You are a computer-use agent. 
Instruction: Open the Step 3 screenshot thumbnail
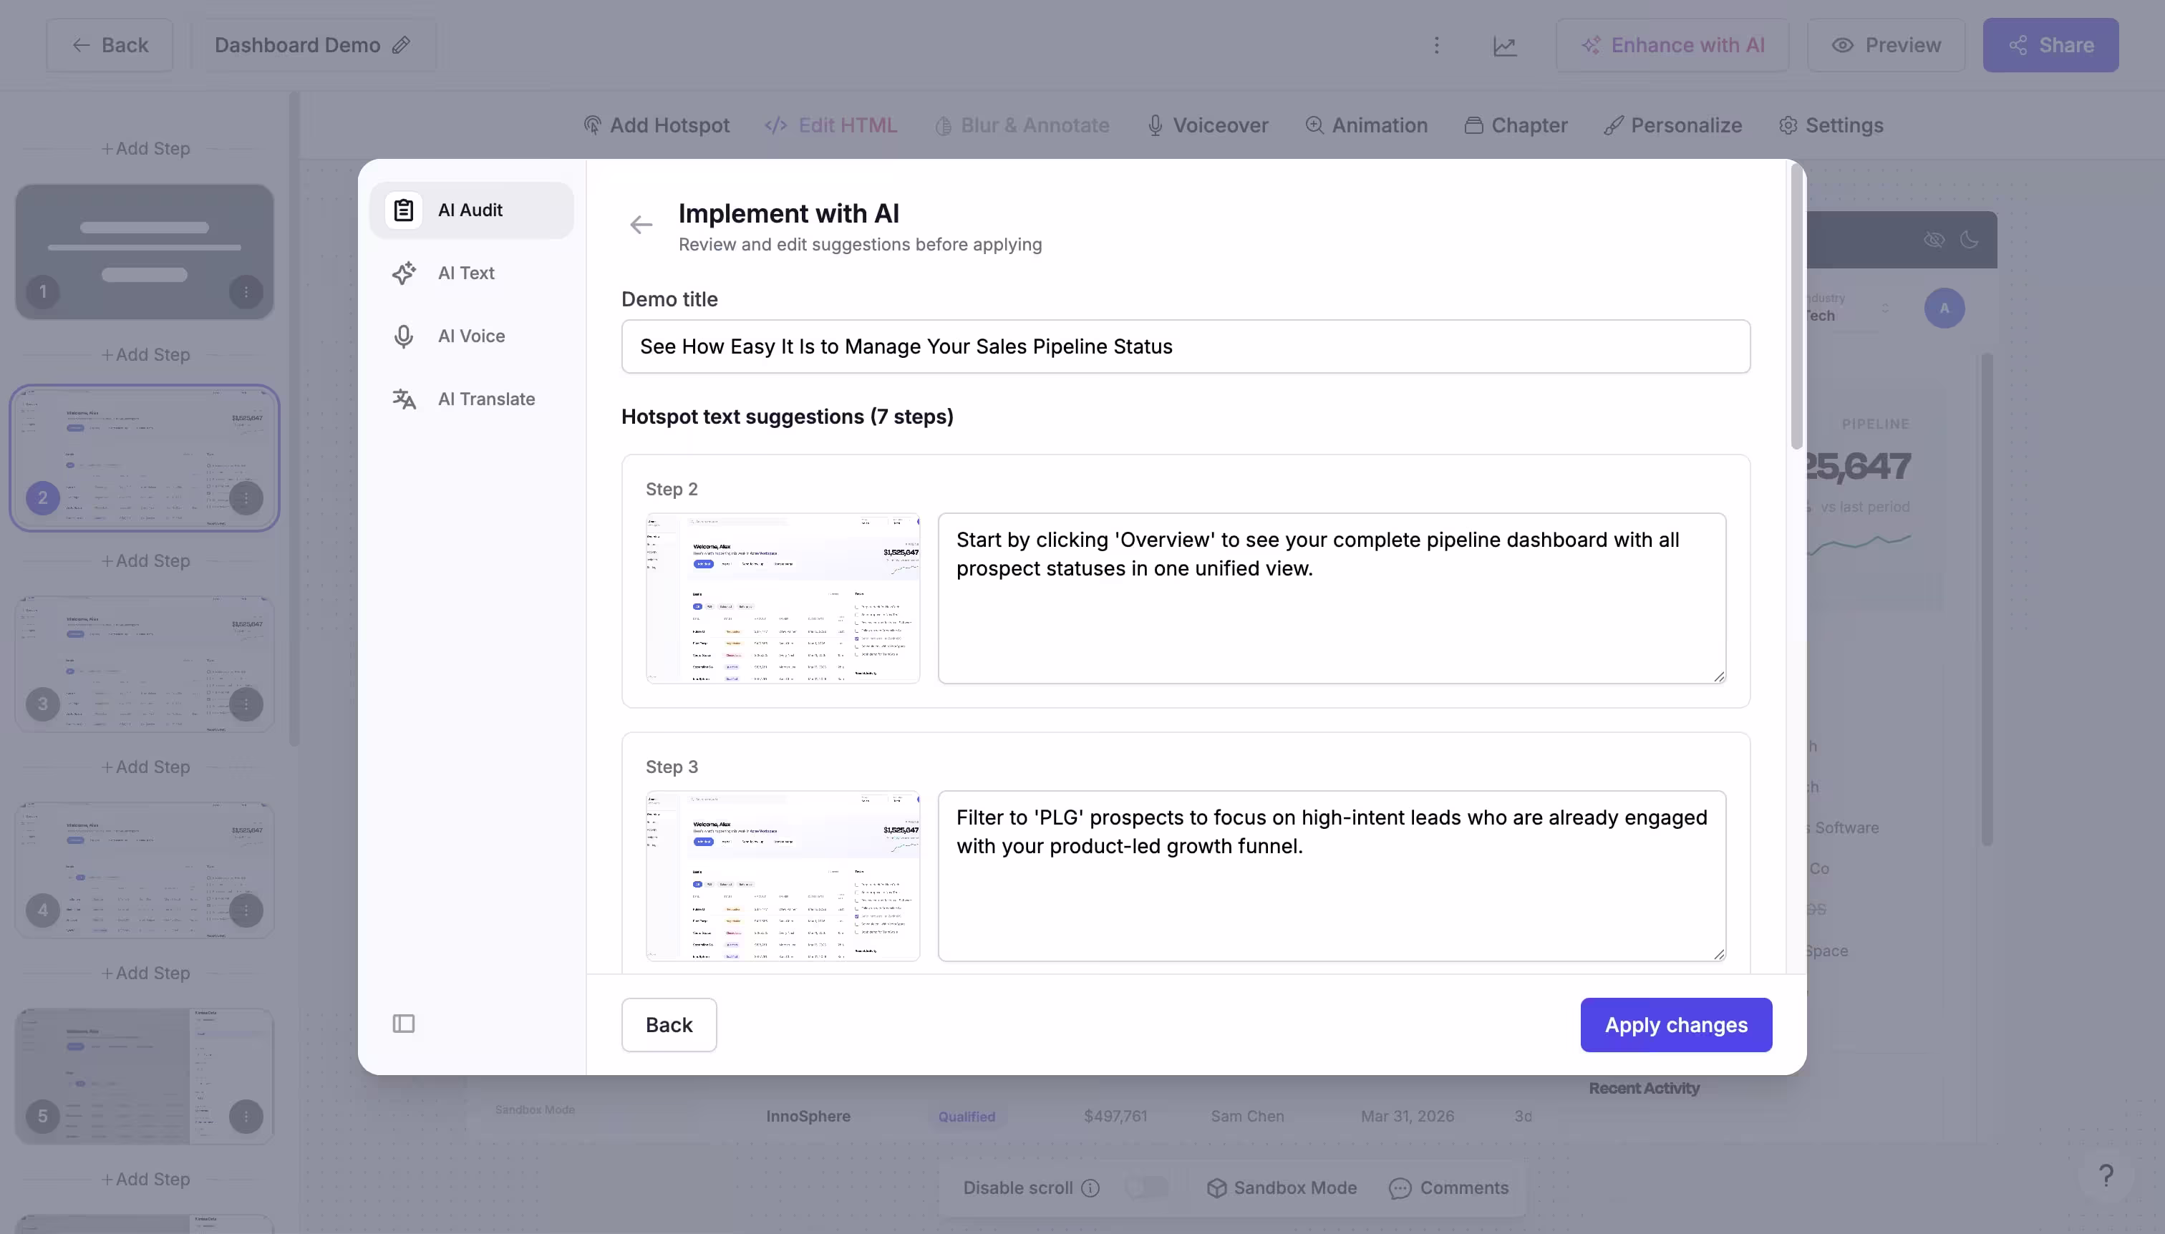[783, 876]
